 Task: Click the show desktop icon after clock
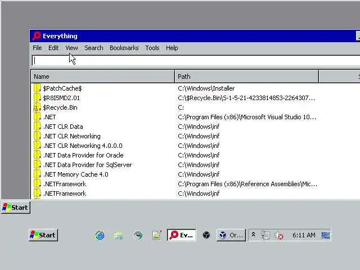pyautogui.click(x=325, y=235)
